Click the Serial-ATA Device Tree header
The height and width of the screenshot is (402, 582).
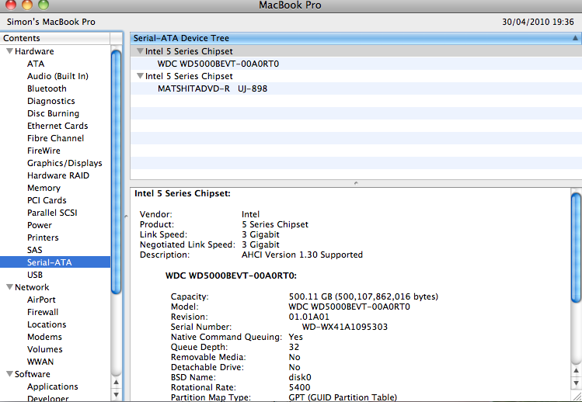pos(356,38)
